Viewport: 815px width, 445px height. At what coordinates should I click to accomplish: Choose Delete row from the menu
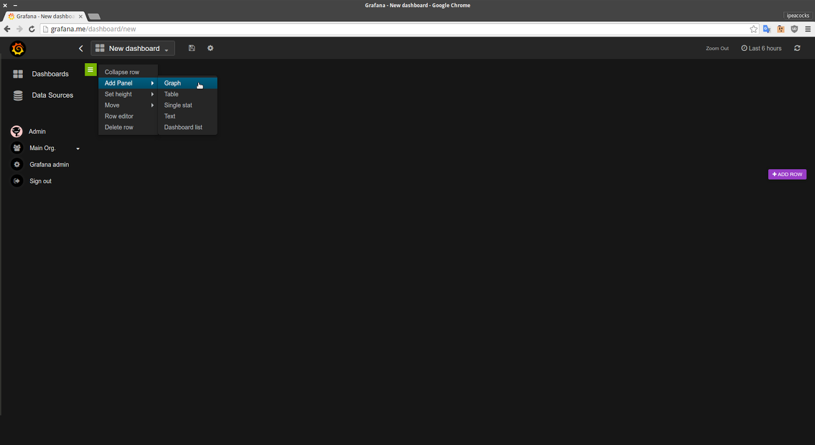pyautogui.click(x=128, y=127)
